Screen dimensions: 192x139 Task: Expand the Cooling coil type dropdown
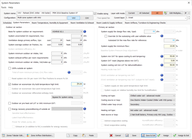[174, 95]
